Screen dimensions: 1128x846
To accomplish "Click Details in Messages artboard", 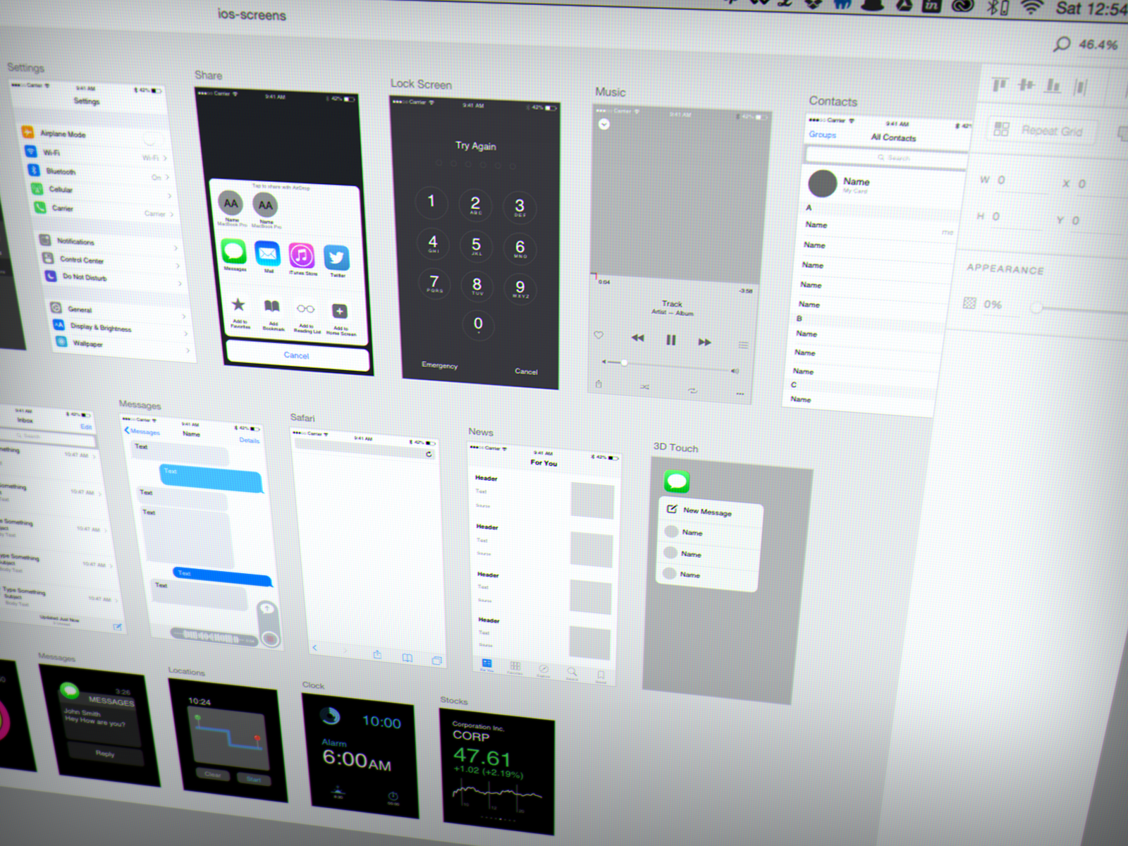I will (x=249, y=441).
